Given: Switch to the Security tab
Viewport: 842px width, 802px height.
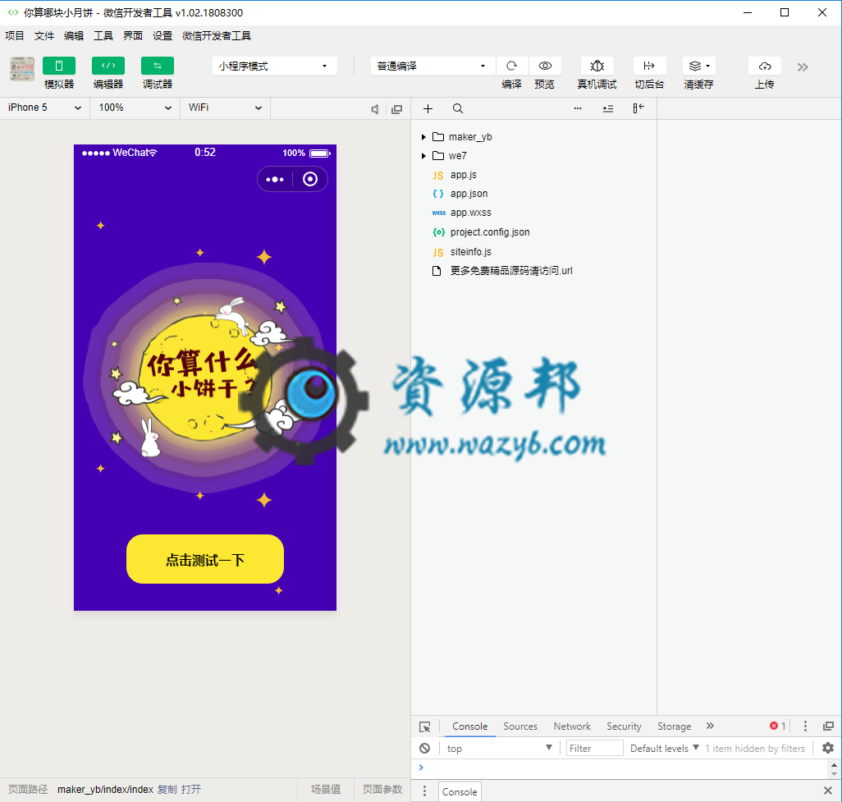Looking at the screenshot, I should tap(624, 726).
